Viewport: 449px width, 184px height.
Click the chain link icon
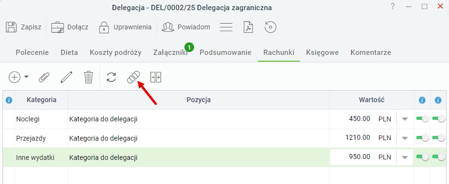pyautogui.click(x=133, y=77)
